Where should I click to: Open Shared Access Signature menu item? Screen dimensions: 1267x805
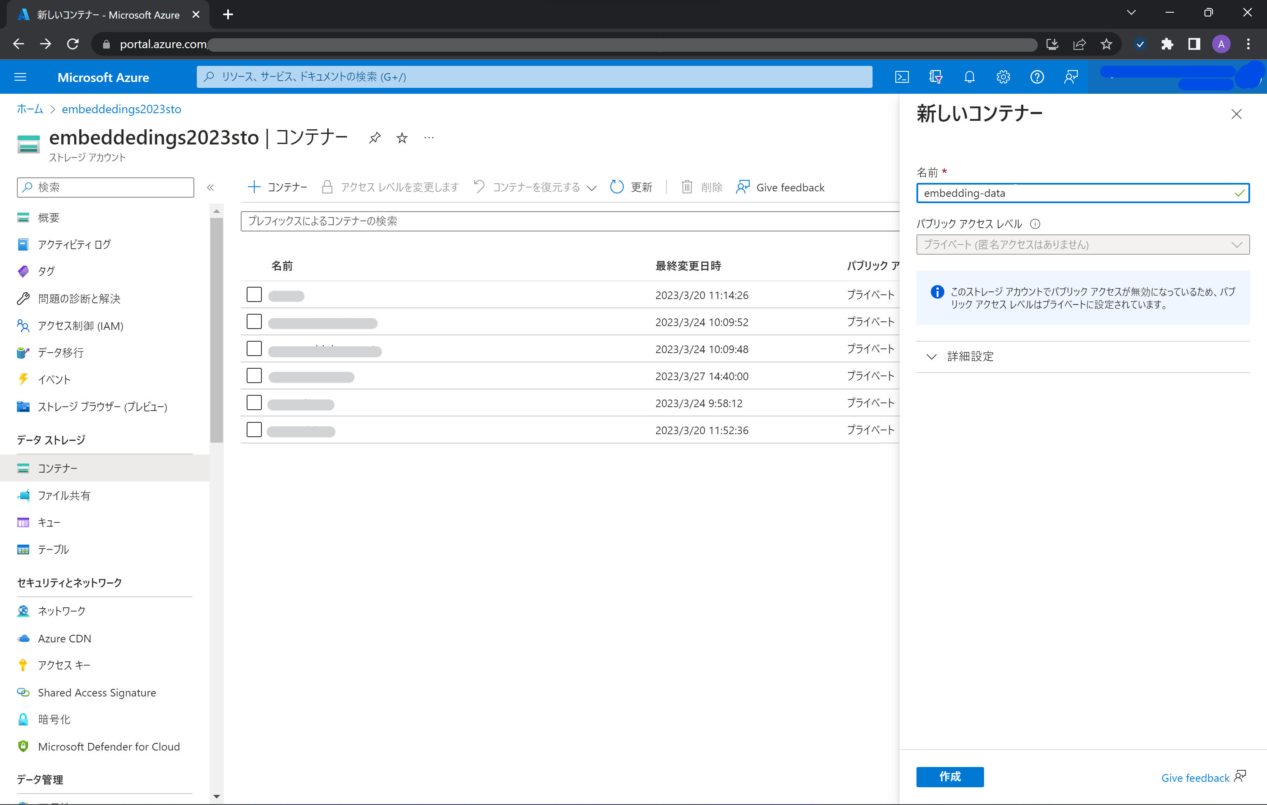click(x=97, y=692)
